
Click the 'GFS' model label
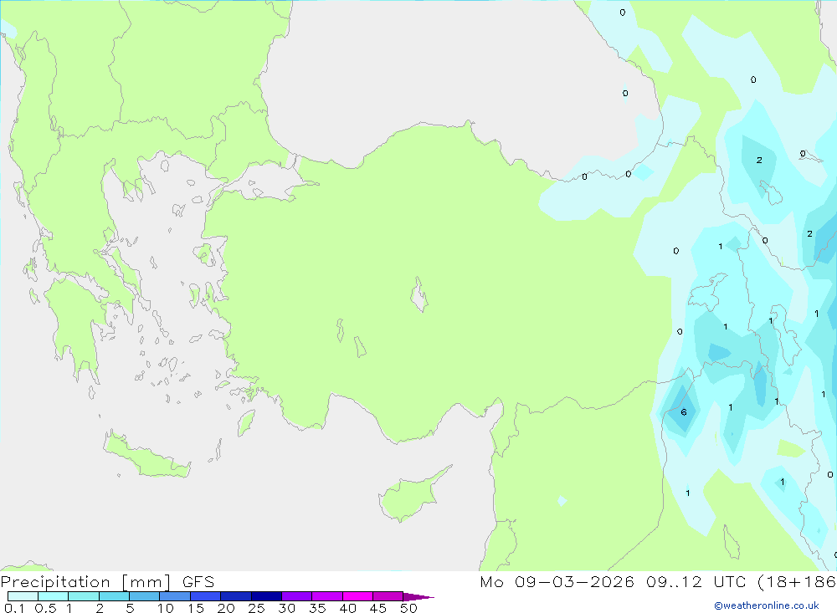(198, 582)
